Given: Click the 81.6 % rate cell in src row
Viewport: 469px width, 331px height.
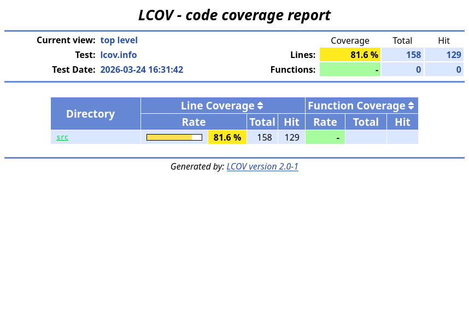Looking at the screenshot, I should [x=227, y=137].
